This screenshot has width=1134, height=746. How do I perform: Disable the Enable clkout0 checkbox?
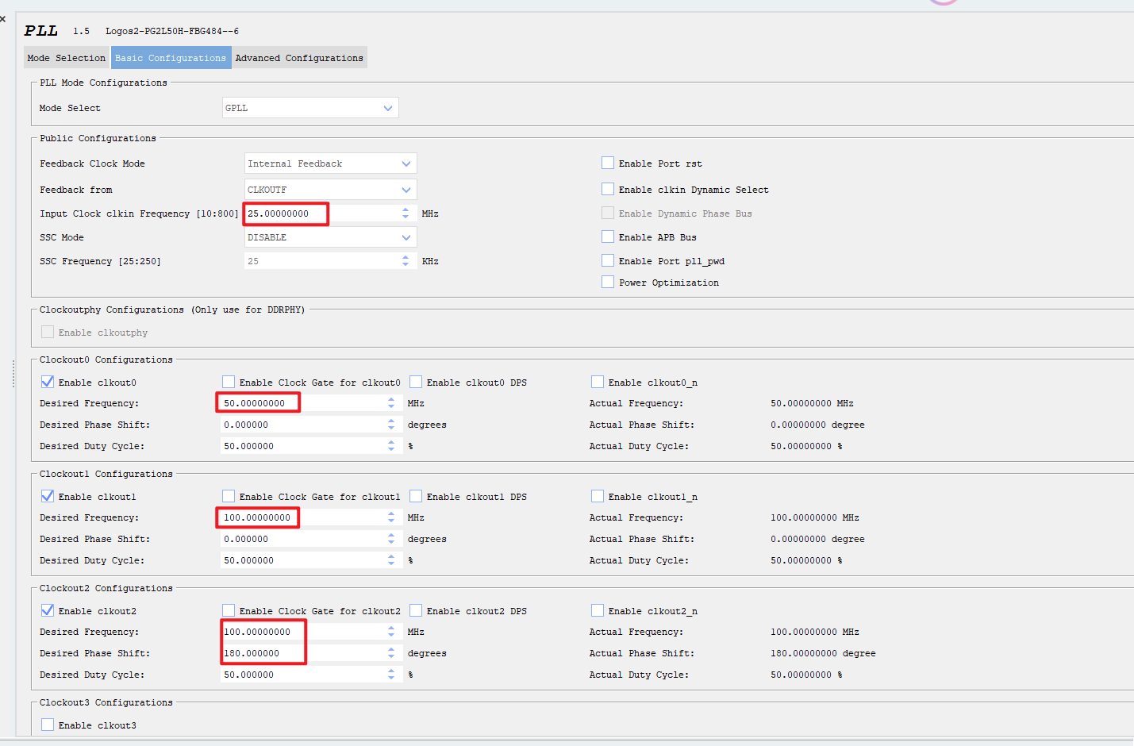click(x=47, y=381)
